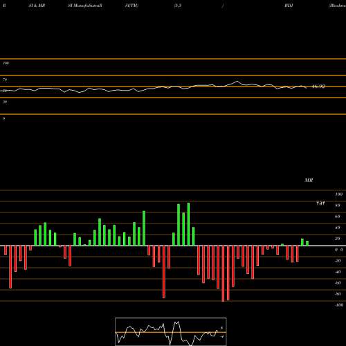Open the mini oscillator thumbnail chart at the bottom
Viewport: 346px width, 346px height.
[x=171, y=331]
